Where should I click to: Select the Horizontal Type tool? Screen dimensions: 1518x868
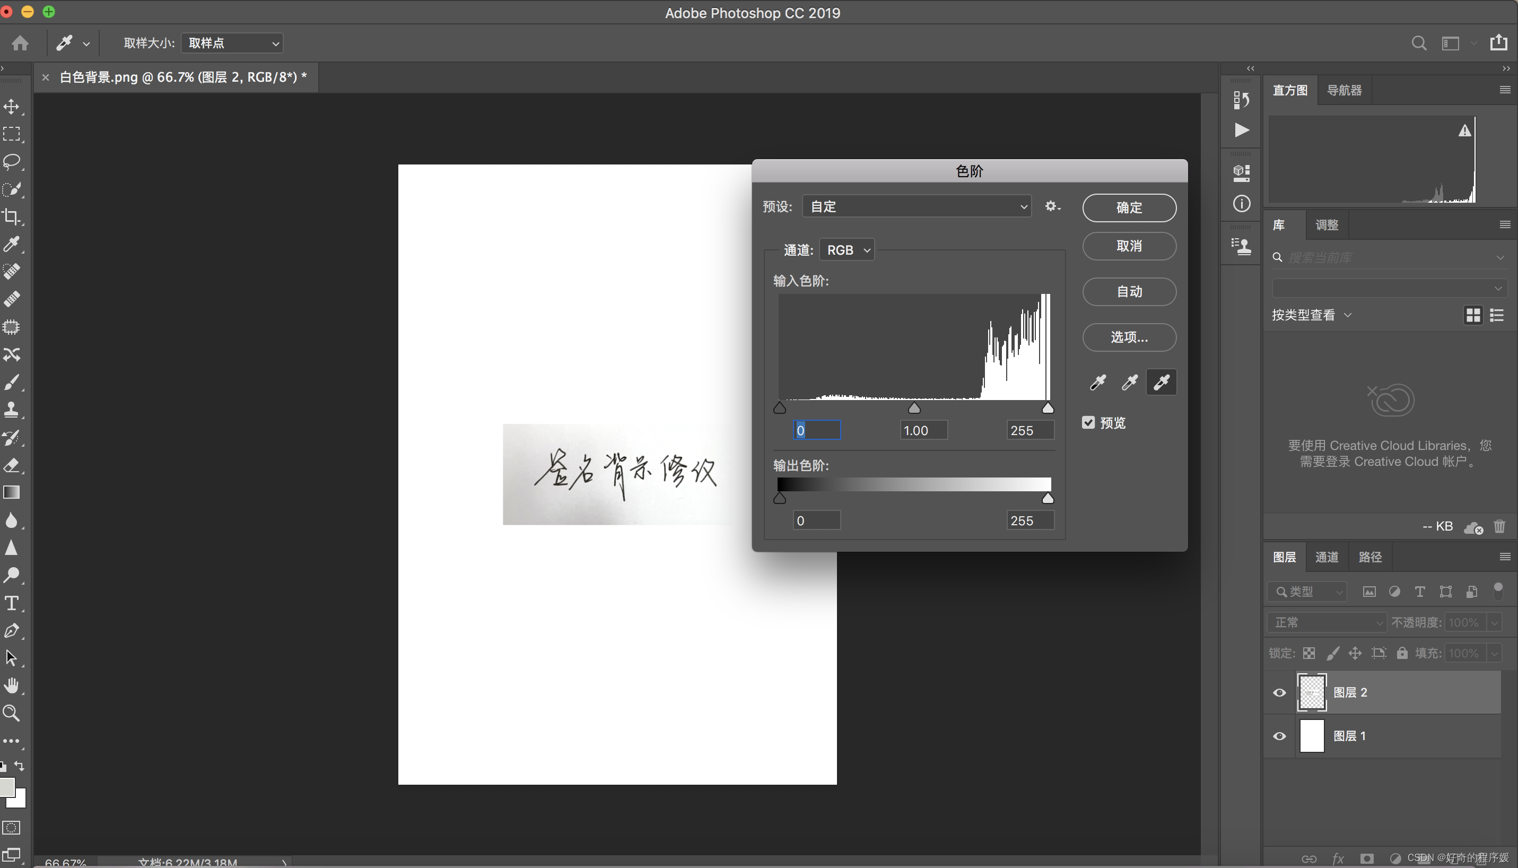(x=11, y=603)
